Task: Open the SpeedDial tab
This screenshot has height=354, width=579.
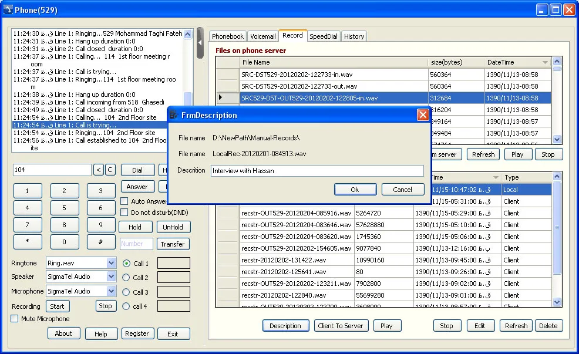Action: [x=324, y=36]
